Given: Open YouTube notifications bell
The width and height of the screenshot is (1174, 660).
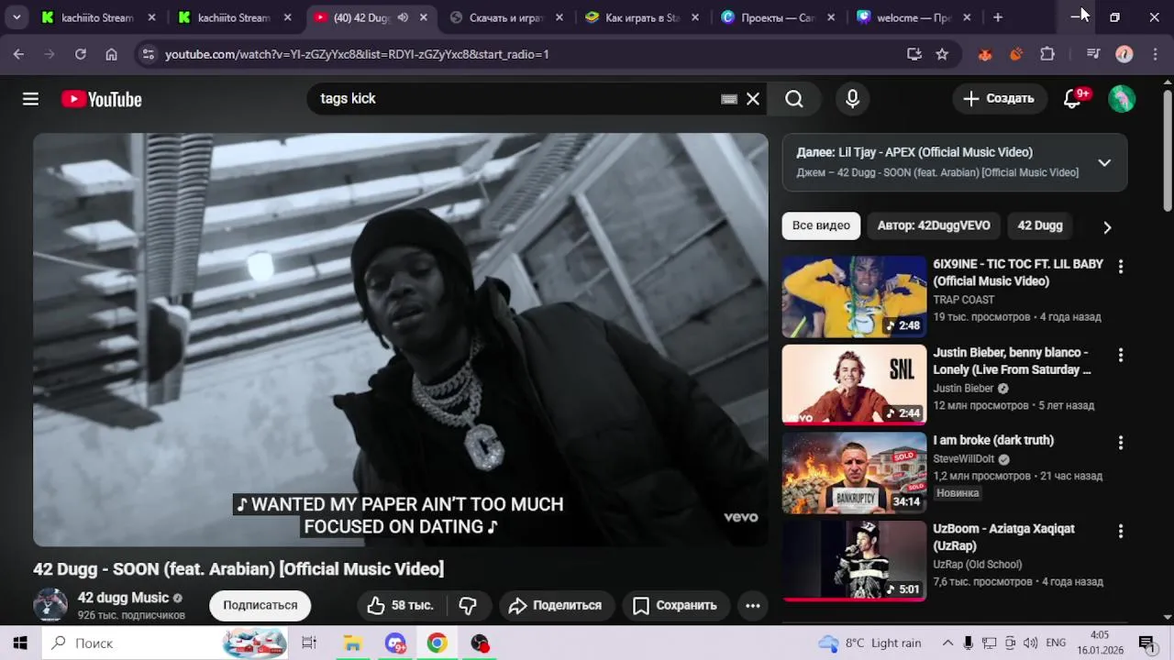Looking at the screenshot, I should (1072, 99).
